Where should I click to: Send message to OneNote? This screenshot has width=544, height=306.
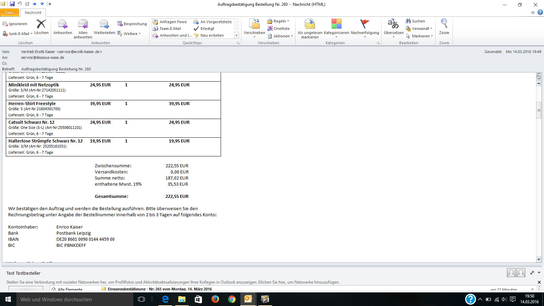pyautogui.click(x=278, y=29)
